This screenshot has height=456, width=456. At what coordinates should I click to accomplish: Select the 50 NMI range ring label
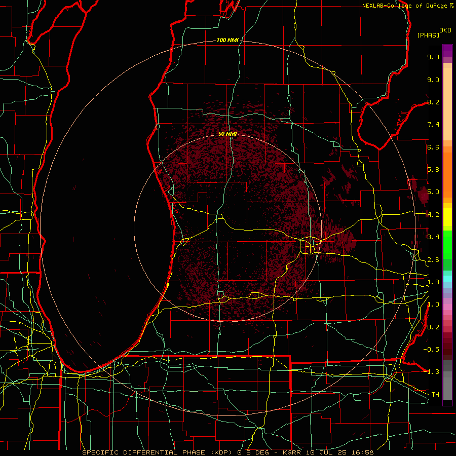click(227, 134)
